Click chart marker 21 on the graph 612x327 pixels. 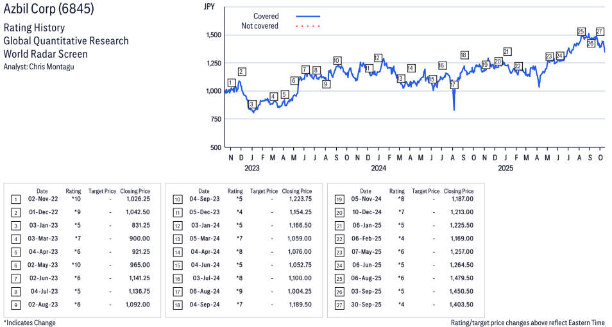coord(507,52)
